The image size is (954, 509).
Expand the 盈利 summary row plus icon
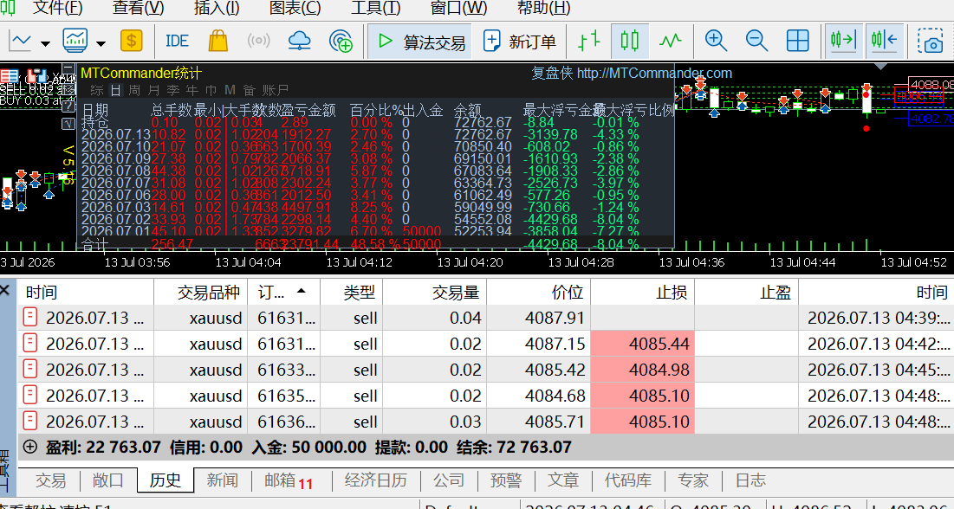coord(29,447)
